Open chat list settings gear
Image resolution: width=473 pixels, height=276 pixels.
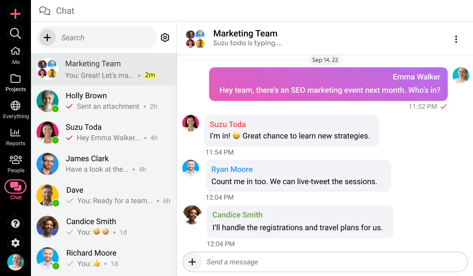point(165,37)
